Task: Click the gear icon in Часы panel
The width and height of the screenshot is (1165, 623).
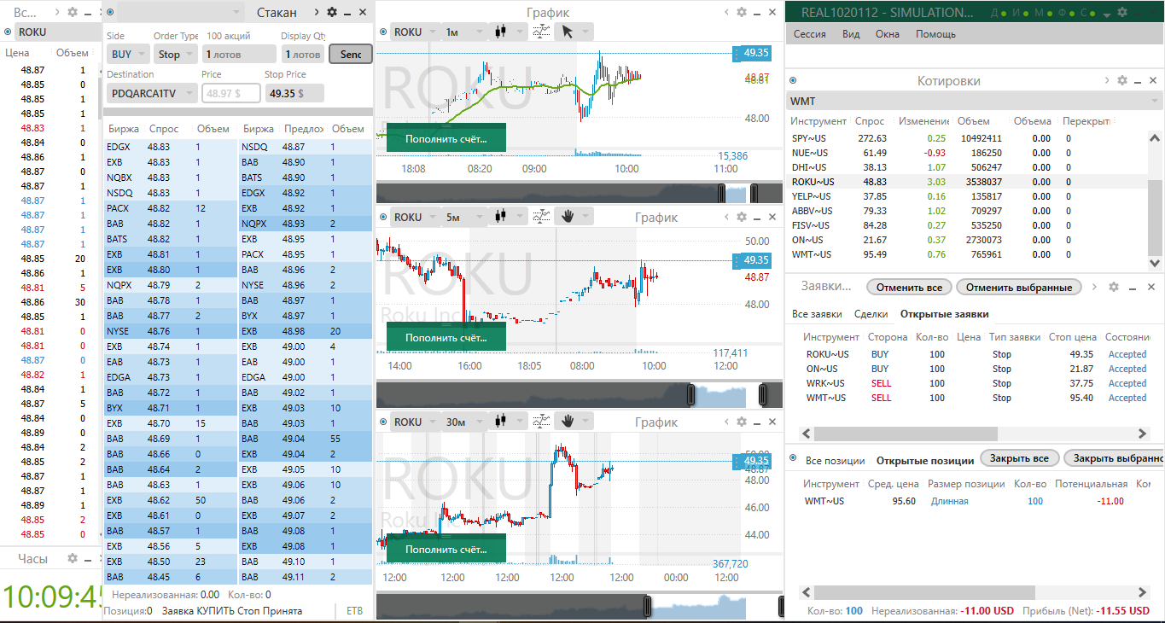Action: pos(73,558)
